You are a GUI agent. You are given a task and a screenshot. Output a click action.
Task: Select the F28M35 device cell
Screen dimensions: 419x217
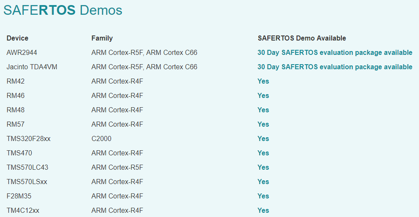(x=19, y=196)
